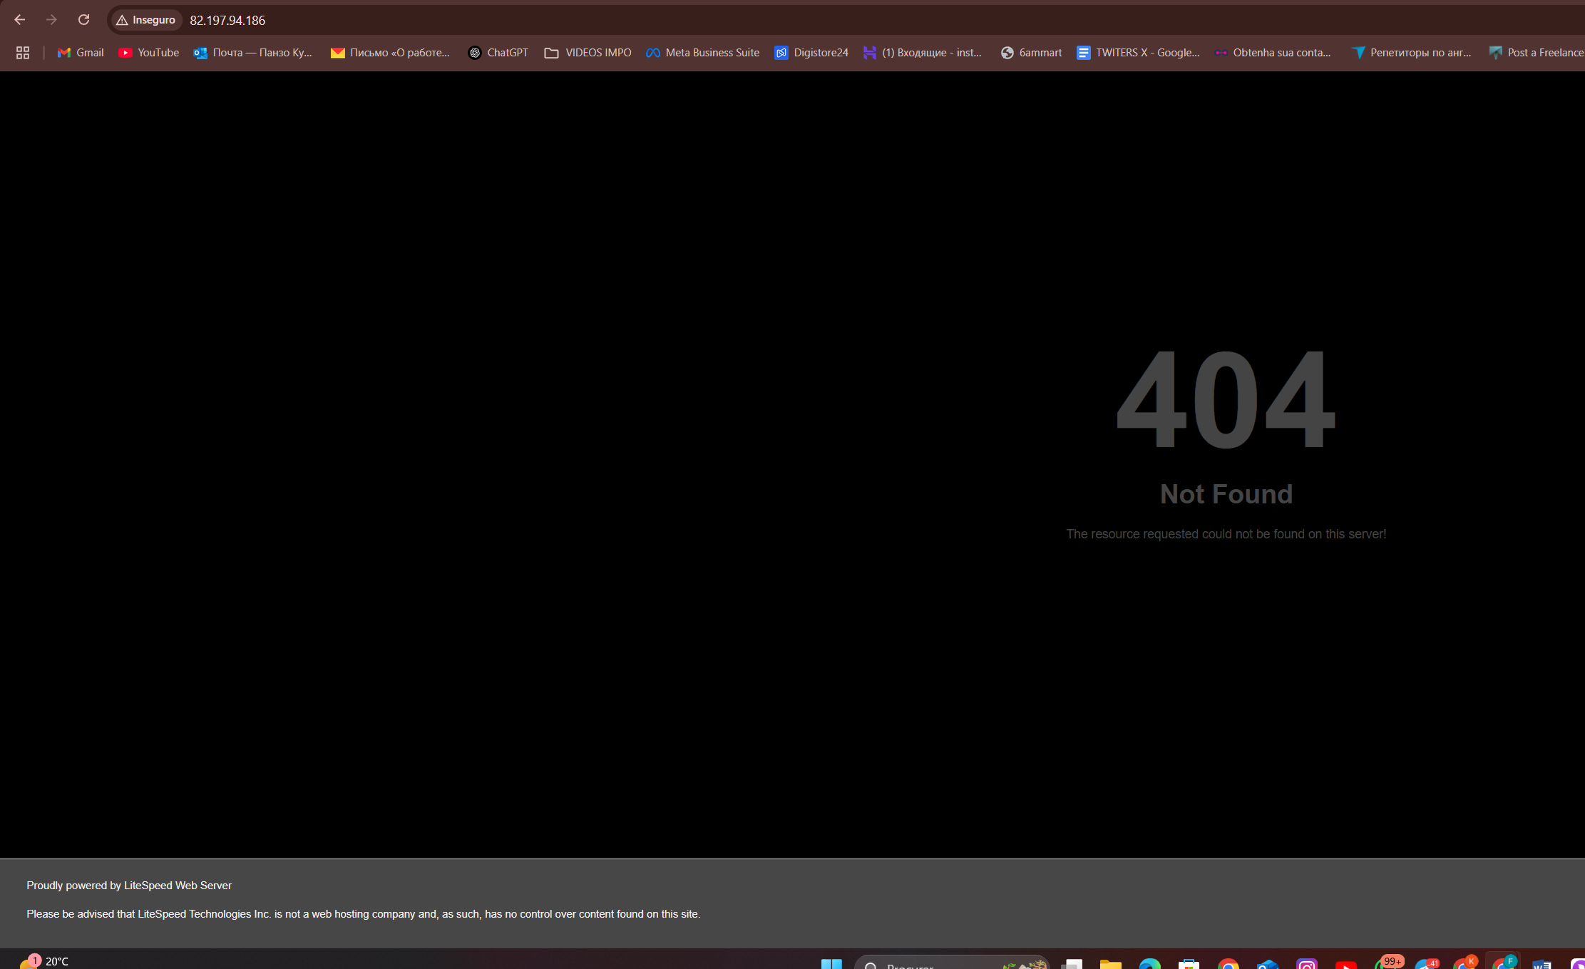
Task: Click the Digistore24 blue favicon
Action: point(781,53)
